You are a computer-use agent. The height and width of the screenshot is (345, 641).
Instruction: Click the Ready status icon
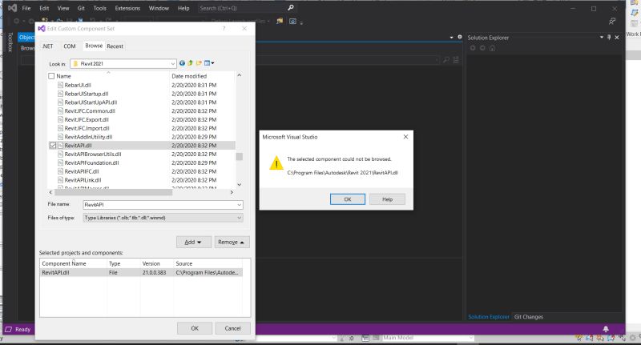[x=8, y=329]
